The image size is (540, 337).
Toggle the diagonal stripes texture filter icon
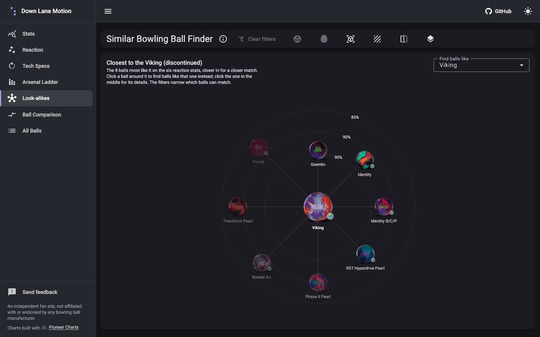pos(377,39)
